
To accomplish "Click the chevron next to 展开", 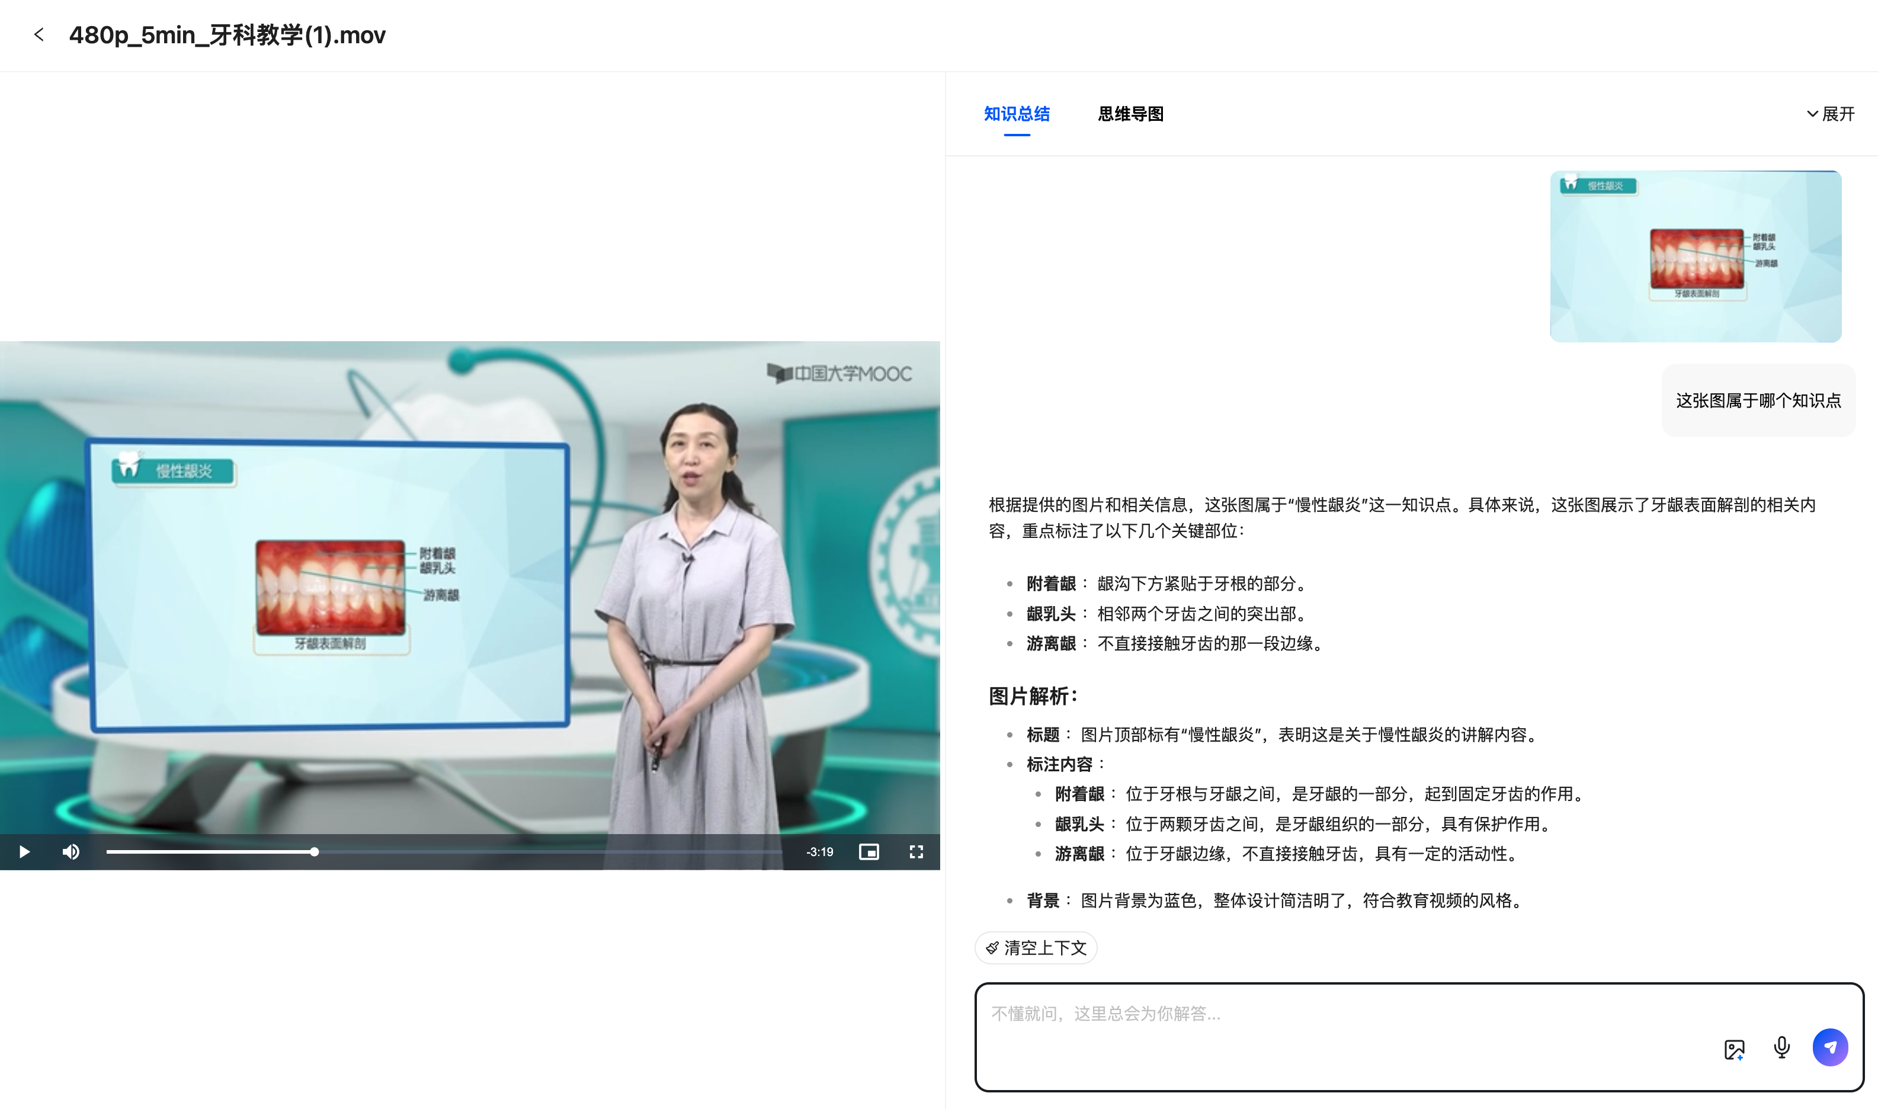I will (x=1812, y=114).
